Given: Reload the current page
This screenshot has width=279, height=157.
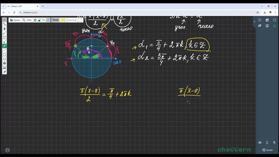Looking at the screenshot, I should click(14, 13).
